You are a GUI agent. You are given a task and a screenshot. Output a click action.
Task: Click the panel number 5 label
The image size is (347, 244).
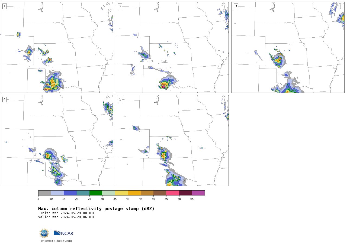[120, 99]
